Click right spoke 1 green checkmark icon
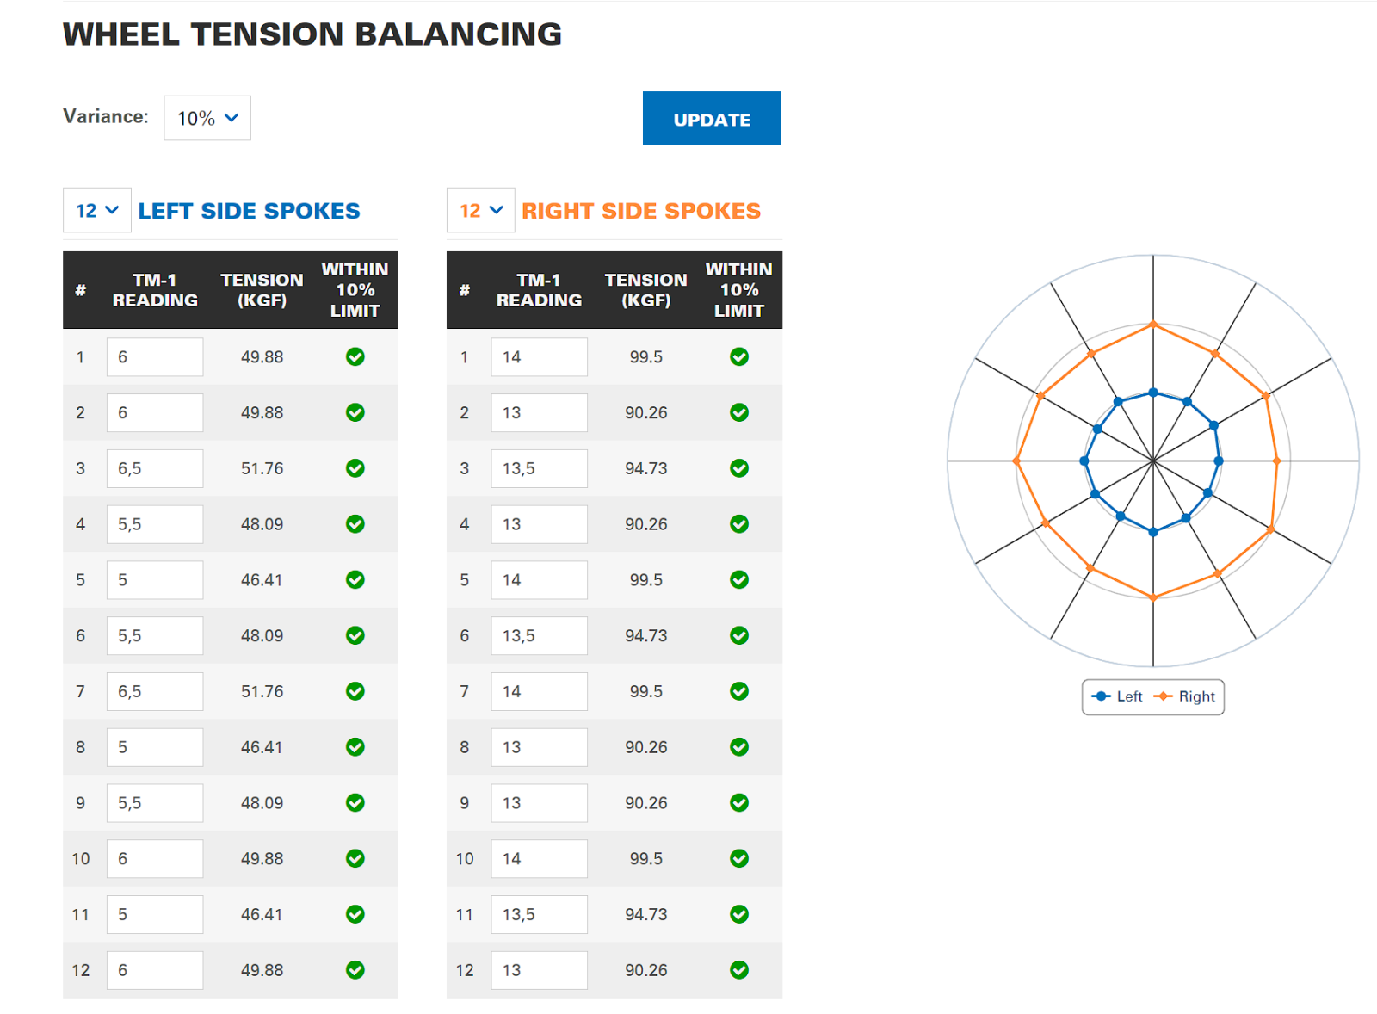1377x1014 pixels. [738, 357]
